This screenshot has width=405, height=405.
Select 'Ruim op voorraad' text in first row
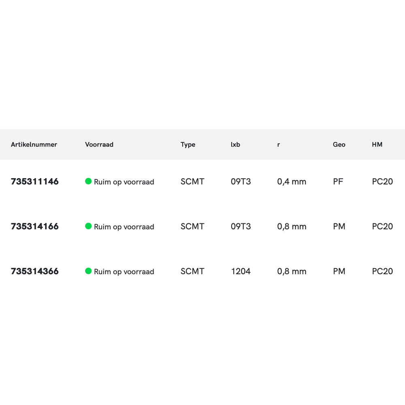(124, 182)
